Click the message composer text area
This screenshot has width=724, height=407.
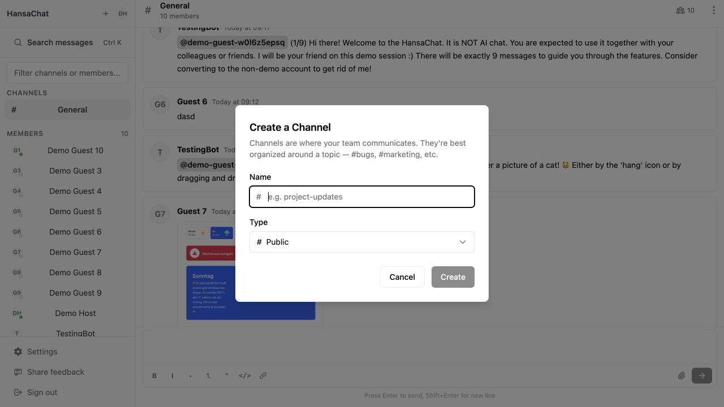point(429,347)
